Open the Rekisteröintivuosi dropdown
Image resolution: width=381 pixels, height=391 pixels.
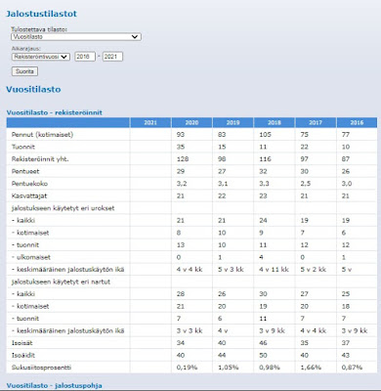click(x=41, y=57)
